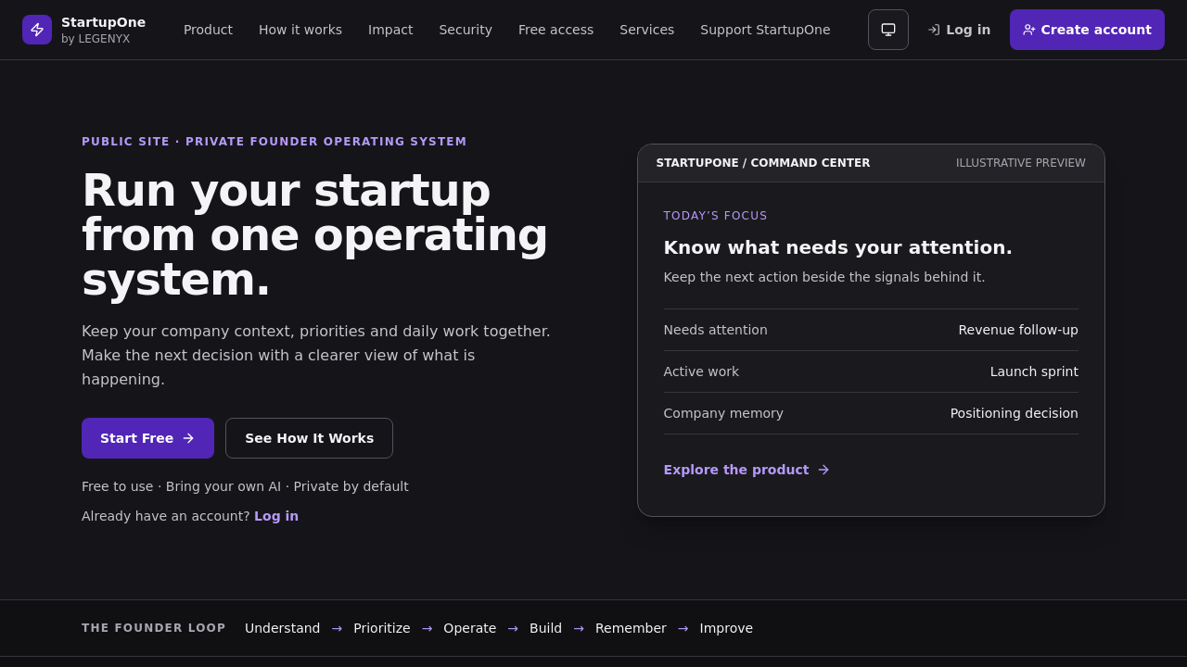Click the ILLUSTRATIVE PREVIEW label
Screen dimensions: 1187x667
(x=1021, y=163)
